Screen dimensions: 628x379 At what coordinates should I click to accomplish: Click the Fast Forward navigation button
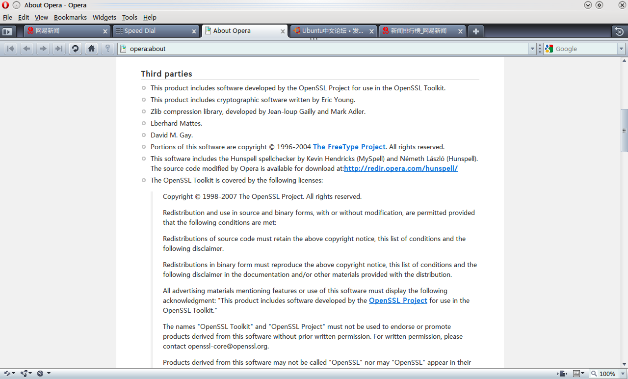(x=59, y=49)
